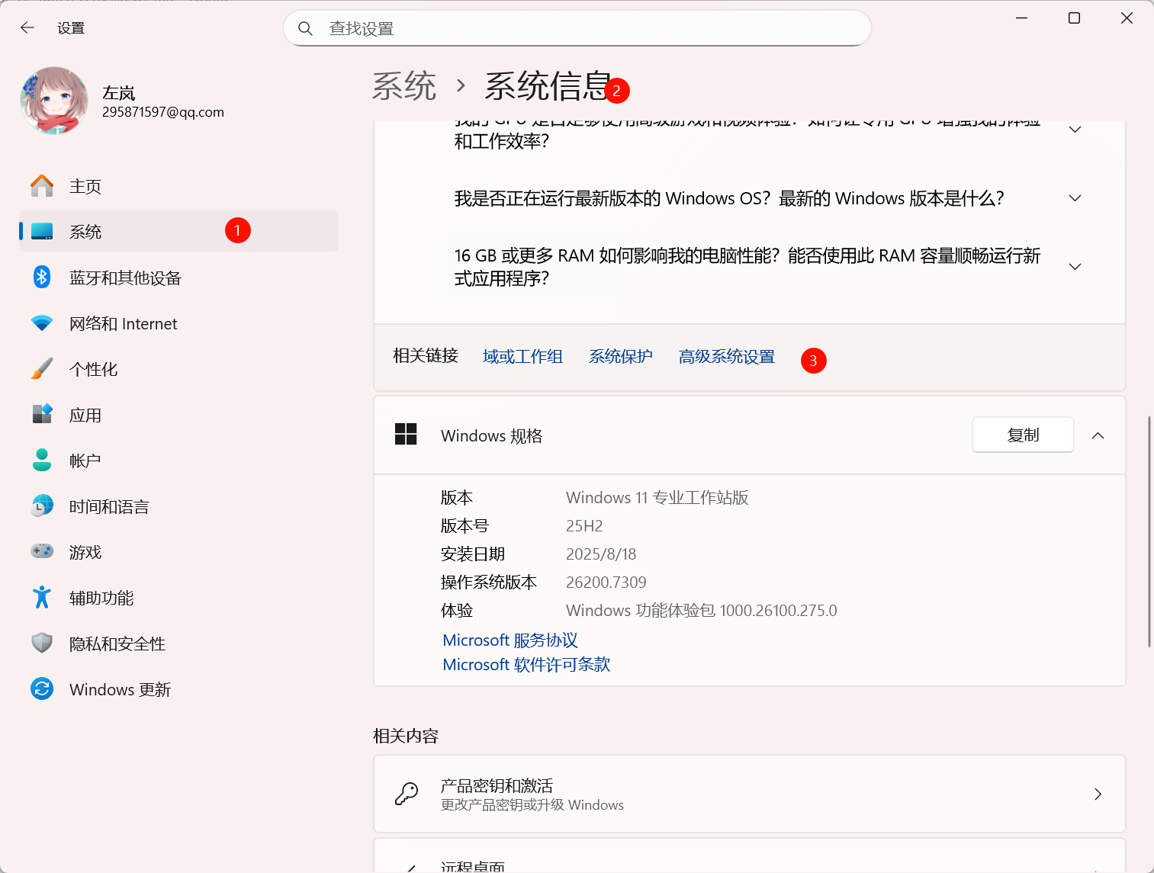This screenshot has width=1154, height=873.
Task: Click the 复制 button
Action: point(1022,435)
